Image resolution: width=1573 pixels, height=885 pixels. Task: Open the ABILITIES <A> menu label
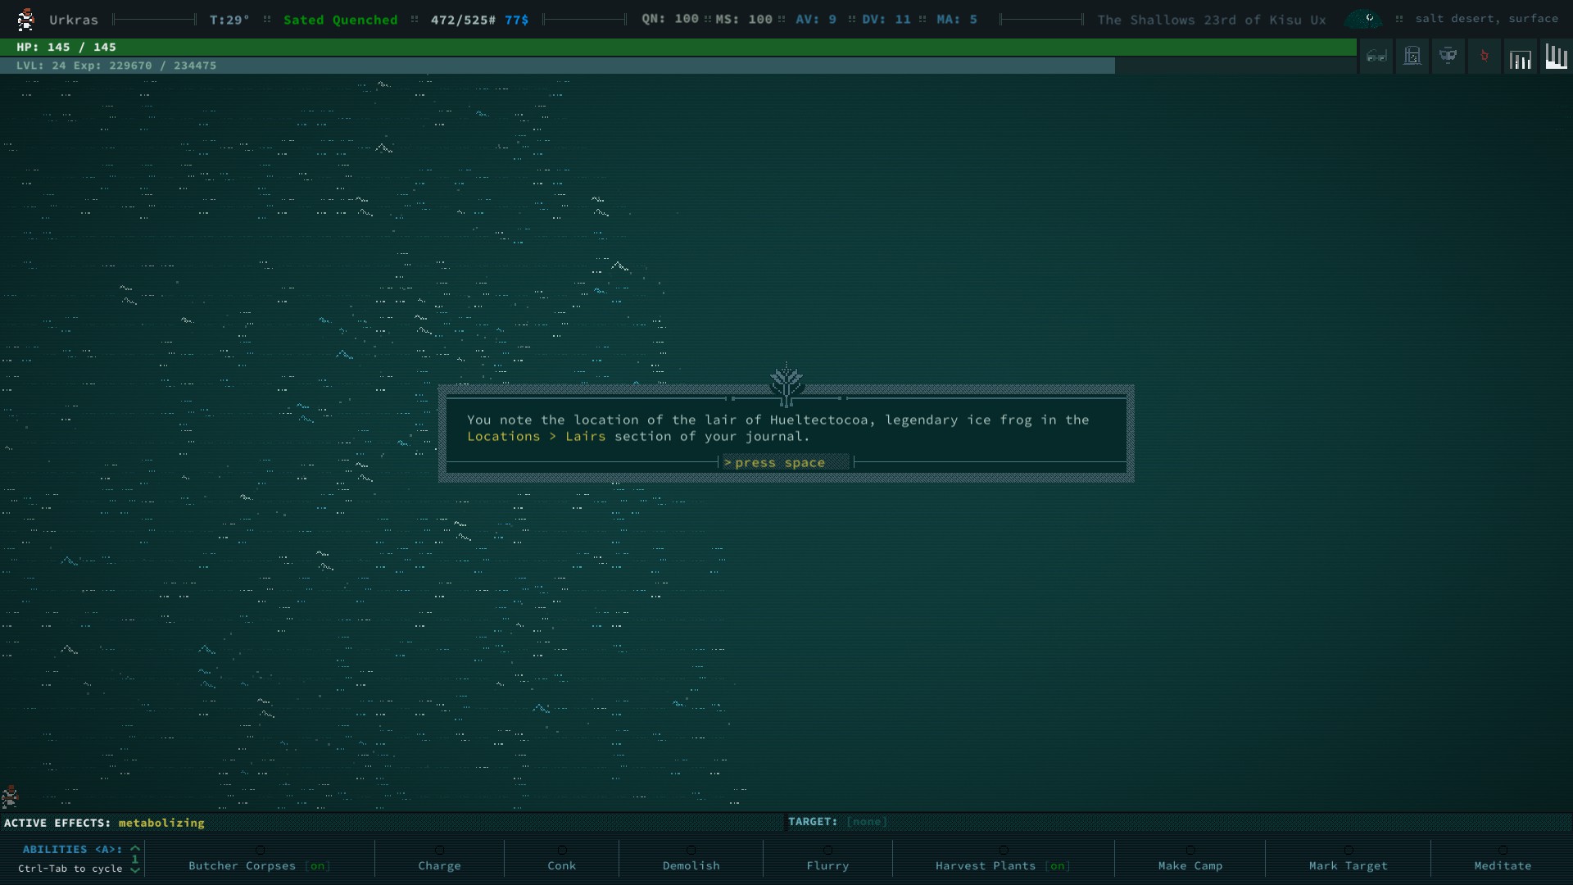pos(72,849)
